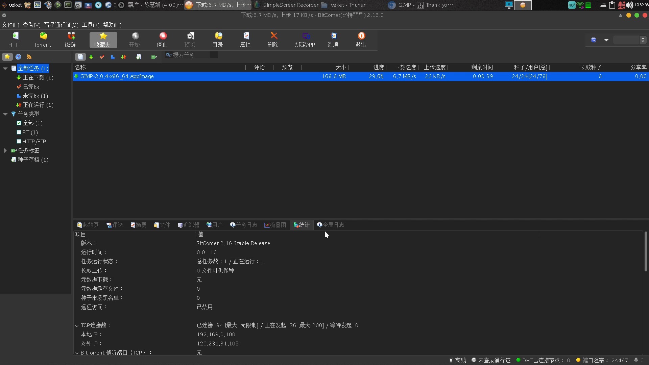Open the download 目录 folder
Screen dimensions: 649x365
click(218, 40)
